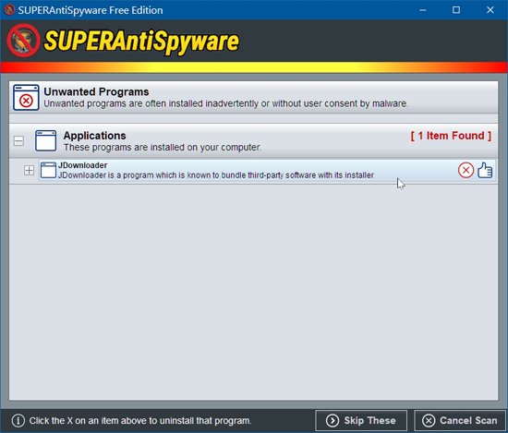Click the info icon in the status bar
This screenshot has height=433, width=508.
click(18, 421)
